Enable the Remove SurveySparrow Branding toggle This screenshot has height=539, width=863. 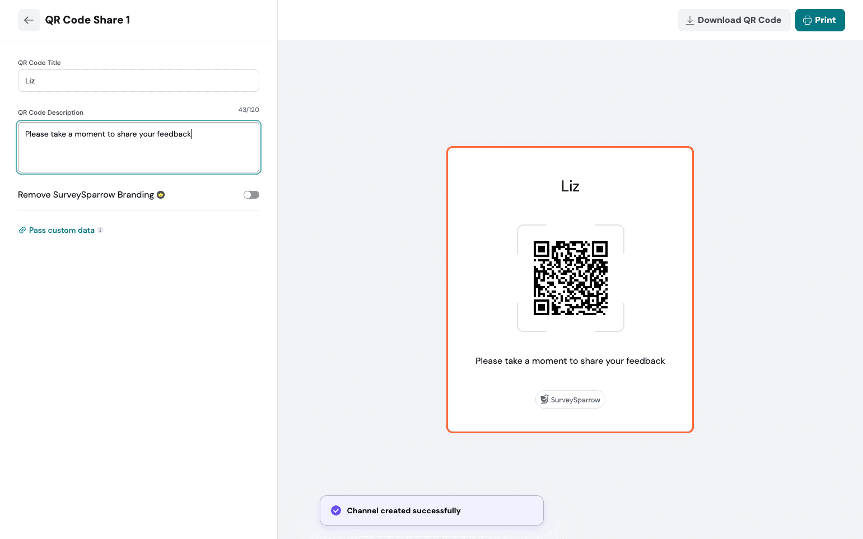point(251,195)
